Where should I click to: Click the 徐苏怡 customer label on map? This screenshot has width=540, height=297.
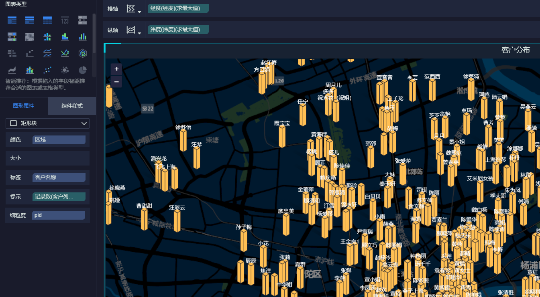tap(183, 127)
